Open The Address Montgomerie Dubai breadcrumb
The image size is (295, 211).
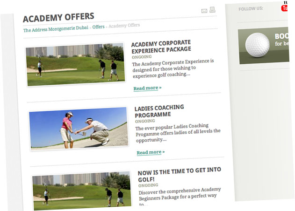click(56, 29)
